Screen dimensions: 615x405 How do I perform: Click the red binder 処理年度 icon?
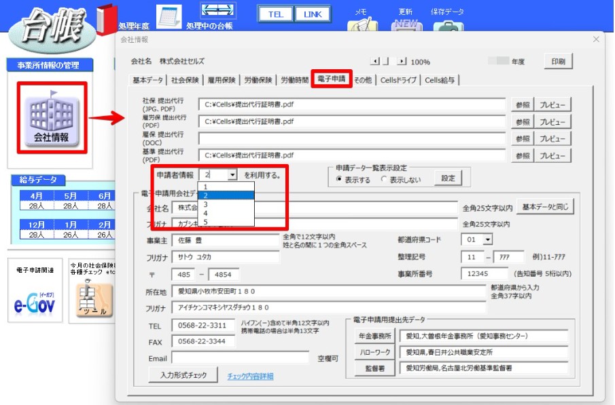pos(107,18)
